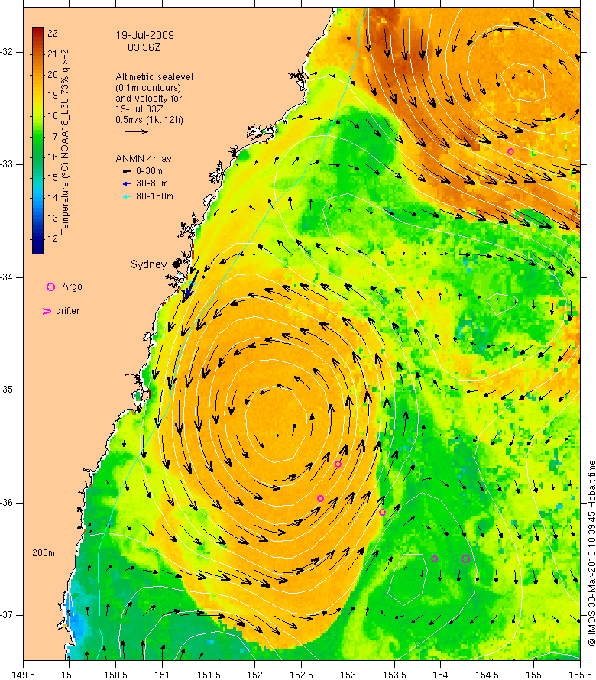Click the latitude axis label "-35"
Image resolution: width=596 pixels, height=680 pixels.
(x=7, y=390)
